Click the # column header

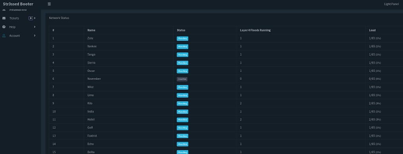53,30
